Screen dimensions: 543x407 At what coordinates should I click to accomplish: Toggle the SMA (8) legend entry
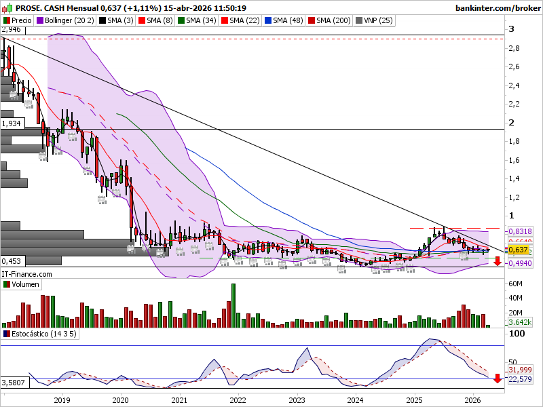(x=155, y=20)
